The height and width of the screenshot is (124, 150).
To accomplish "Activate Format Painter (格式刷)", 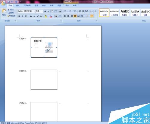I will (x=12, y=16).
